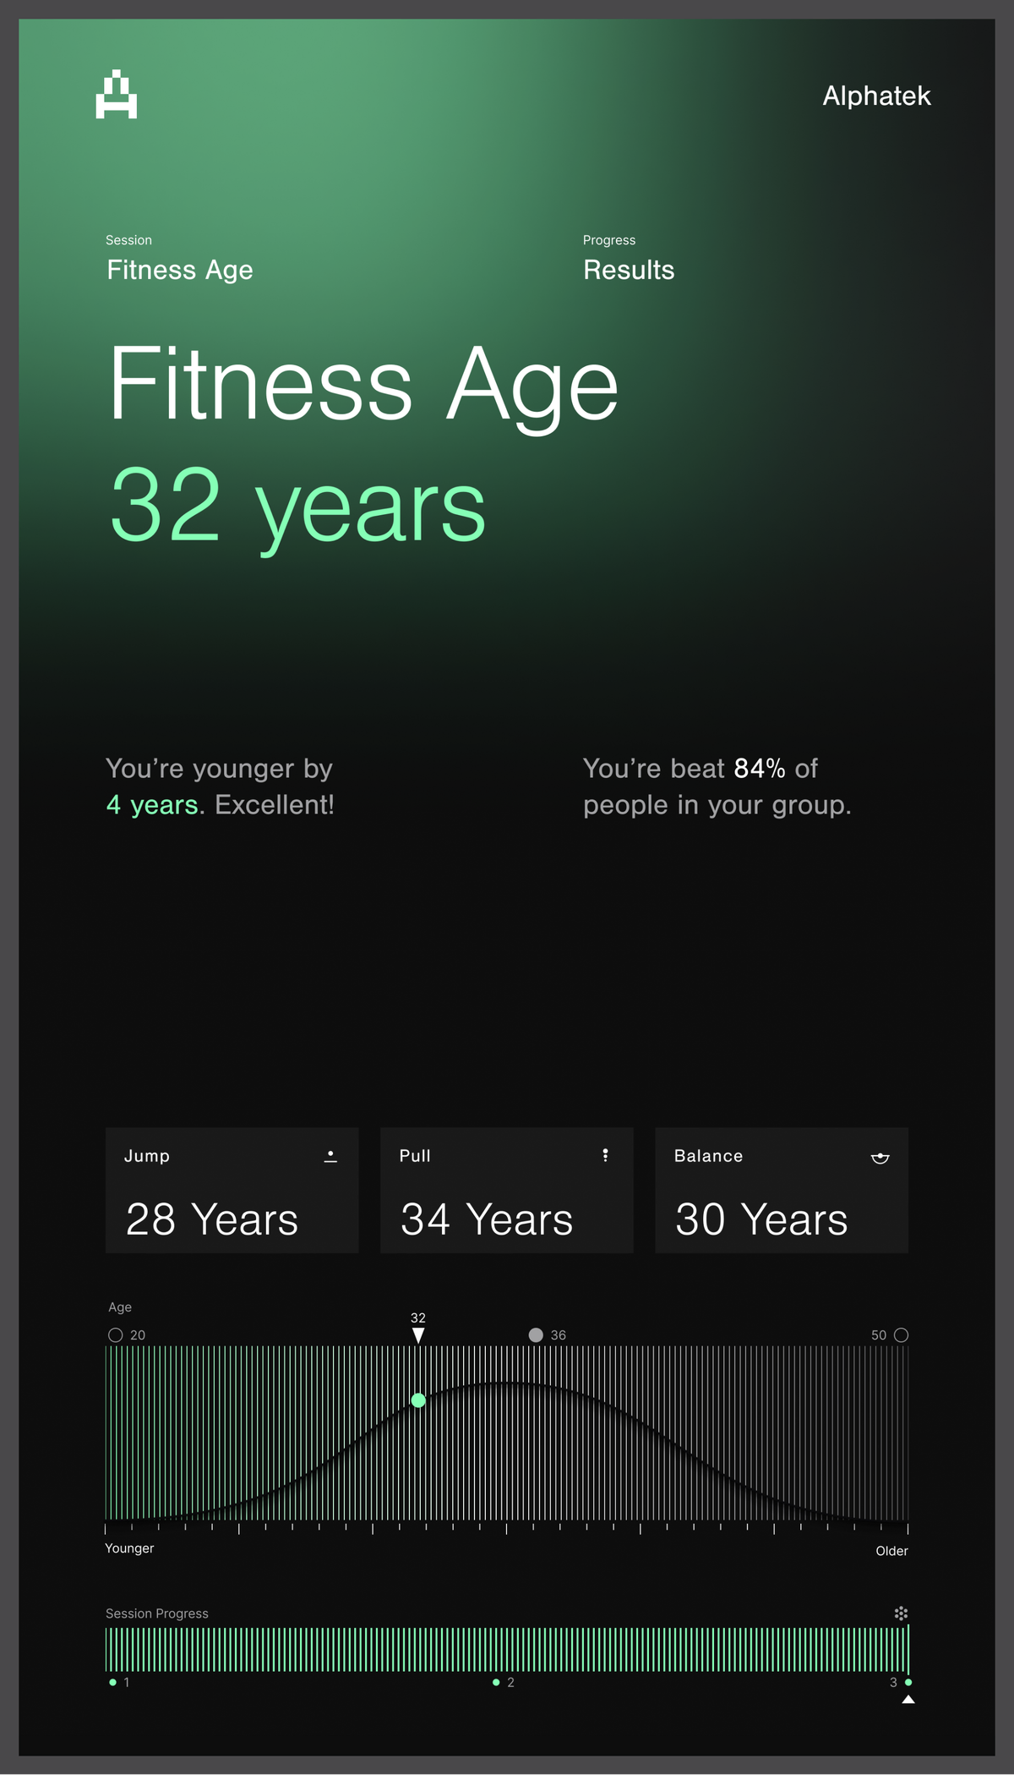Click the age 20 circle marker

[x=116, y=1335]
